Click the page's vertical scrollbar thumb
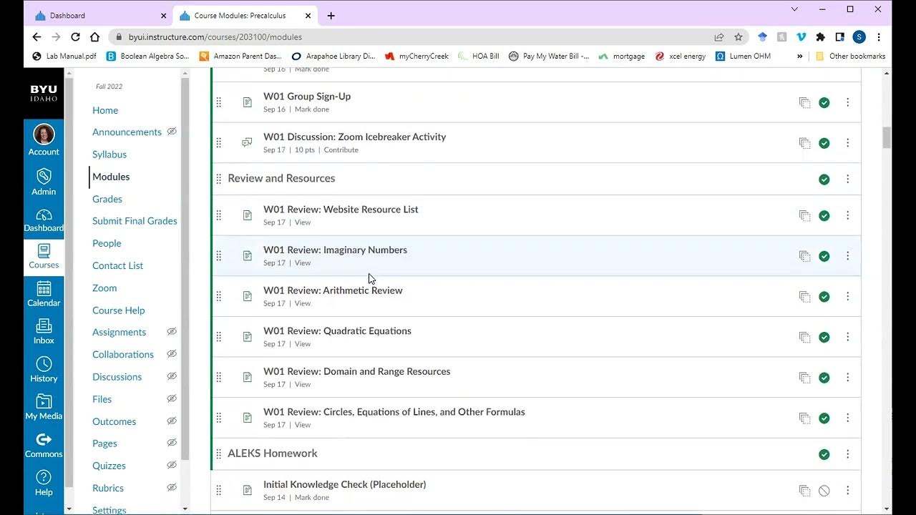The image size is (916, 515). 887,137
